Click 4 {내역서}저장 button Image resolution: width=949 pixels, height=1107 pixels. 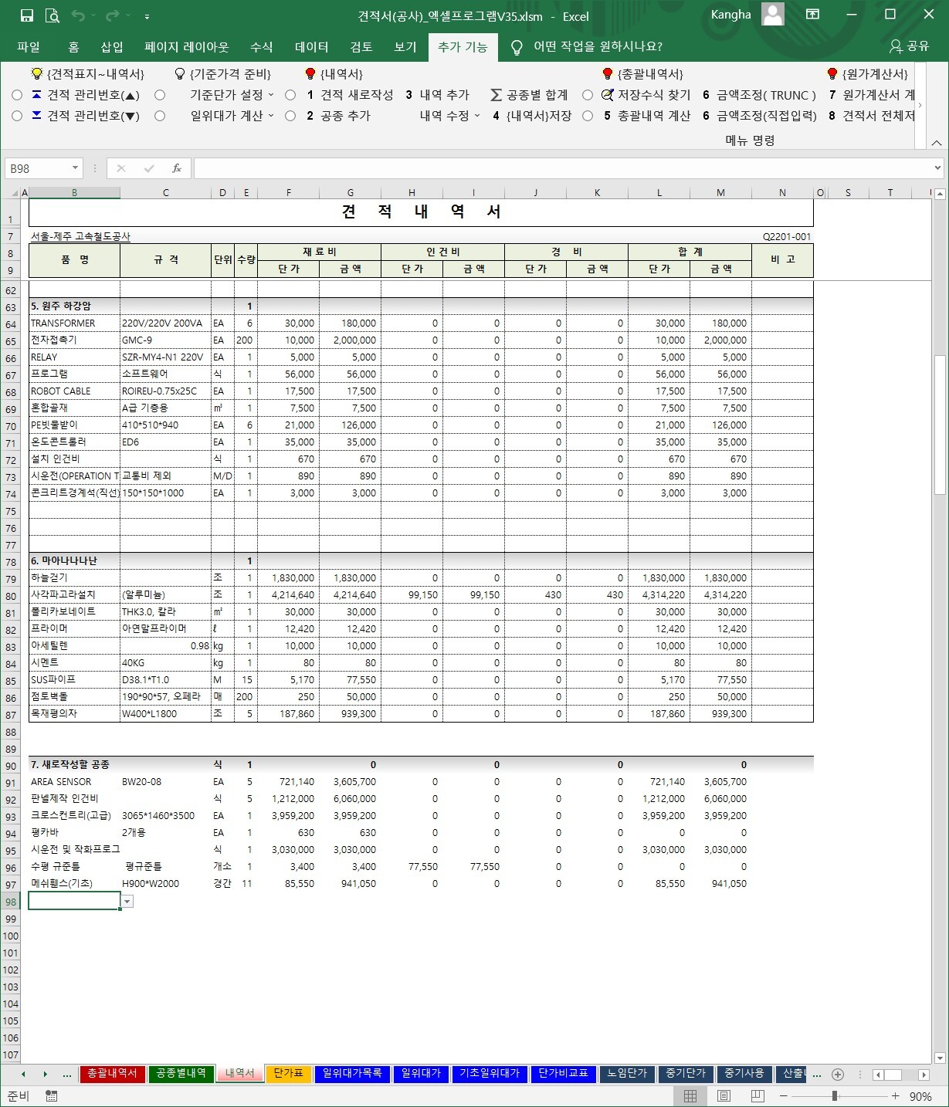pyautogui.click(x=532, y=116)
